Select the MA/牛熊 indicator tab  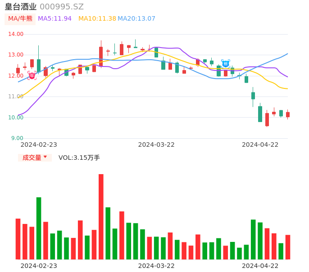coord(20,19)
